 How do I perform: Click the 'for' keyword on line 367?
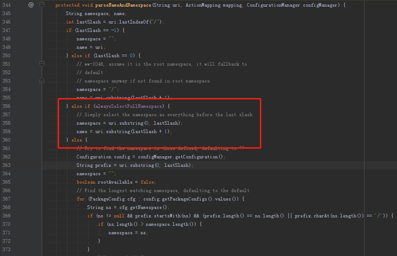tap(81, 199)
